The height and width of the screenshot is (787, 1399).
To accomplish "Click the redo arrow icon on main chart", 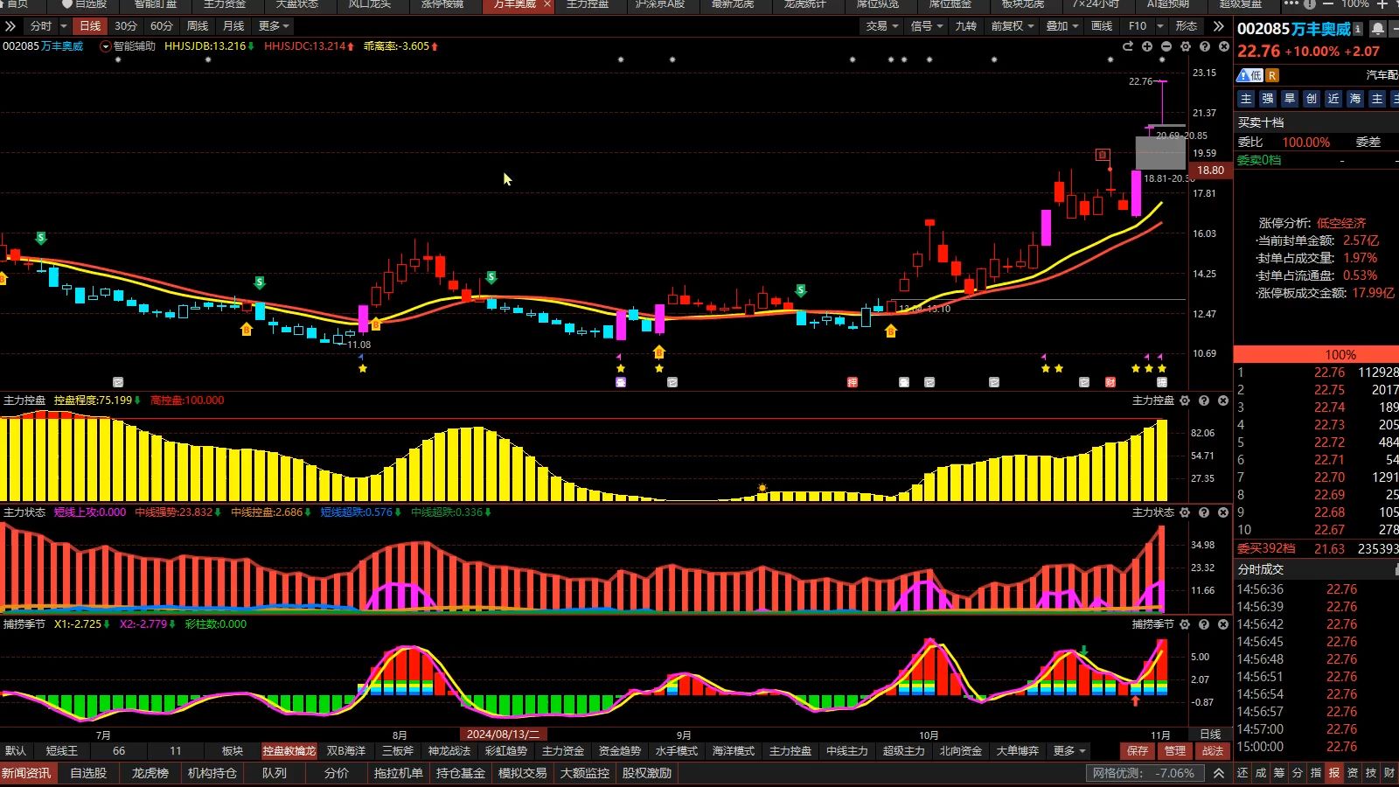I will pyautogui.click(x=1128, y=46).
